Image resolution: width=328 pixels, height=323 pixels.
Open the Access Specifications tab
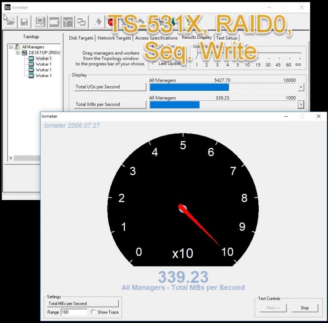tap(156, 38)
